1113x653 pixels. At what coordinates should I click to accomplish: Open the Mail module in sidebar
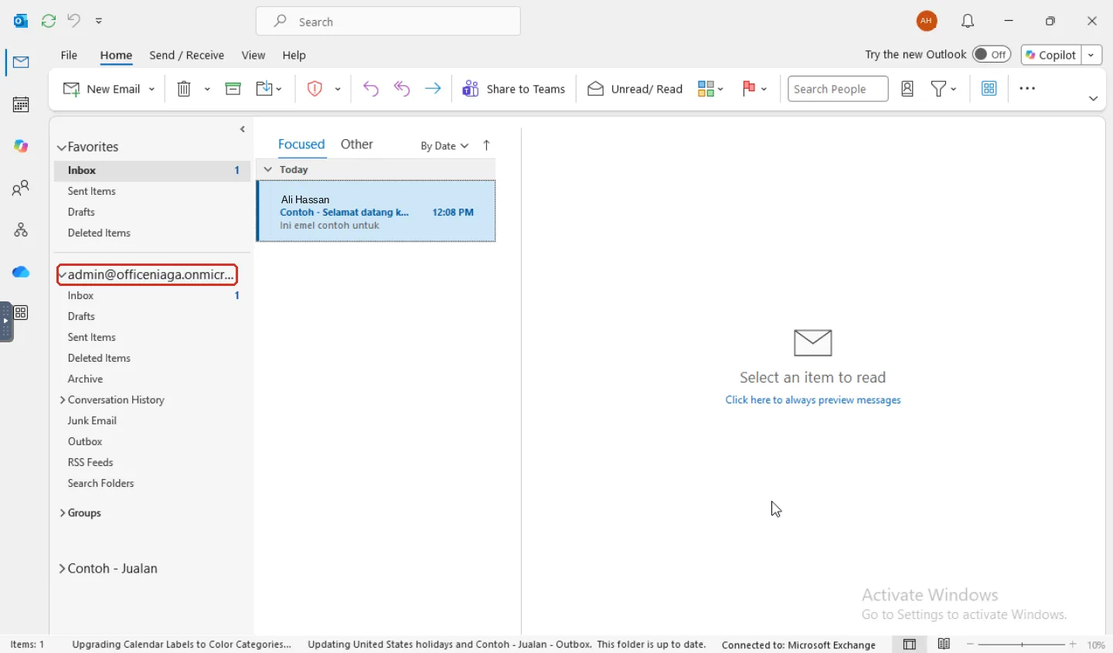pyautogui.click(x=21, y=63)
